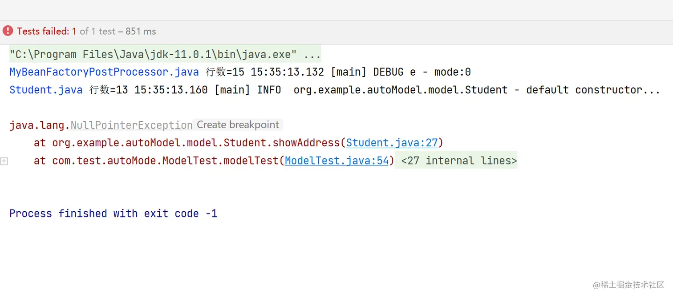673x298 pixels.
Task: Expand stack trace using gutter plus icon
Action: click(4, 161)
